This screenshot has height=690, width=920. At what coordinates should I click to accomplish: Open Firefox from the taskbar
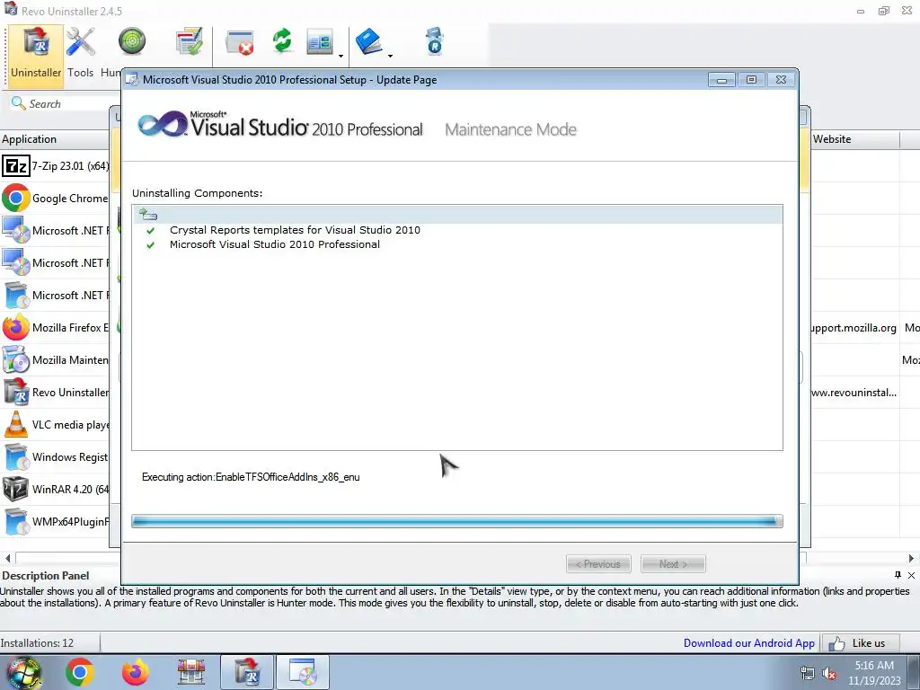136,672
